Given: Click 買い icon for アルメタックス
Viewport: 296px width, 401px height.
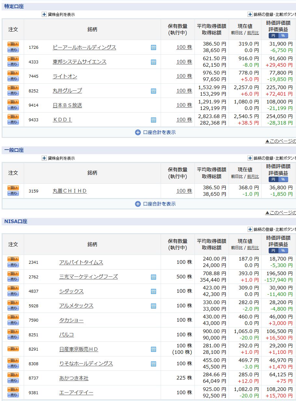Looking at the screenshot, I should click(13, 302).
